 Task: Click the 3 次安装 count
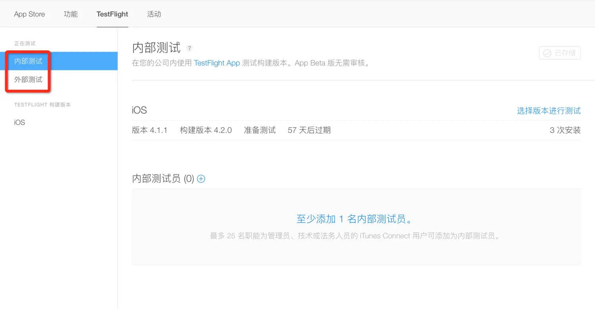(565, 130)
